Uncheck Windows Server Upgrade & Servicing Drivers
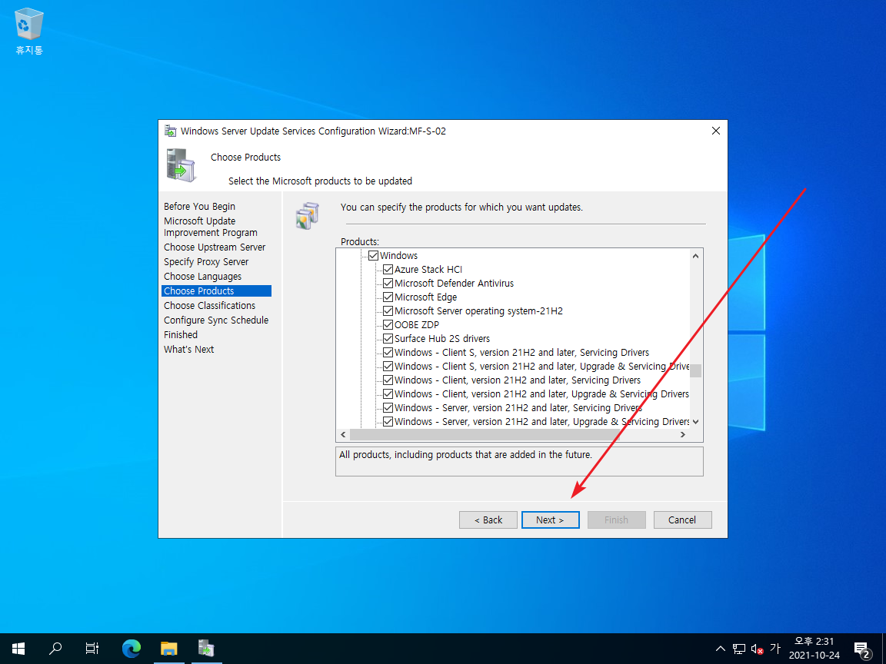The image size is (886, 664). pyautogui.click(x=388, y=422)
